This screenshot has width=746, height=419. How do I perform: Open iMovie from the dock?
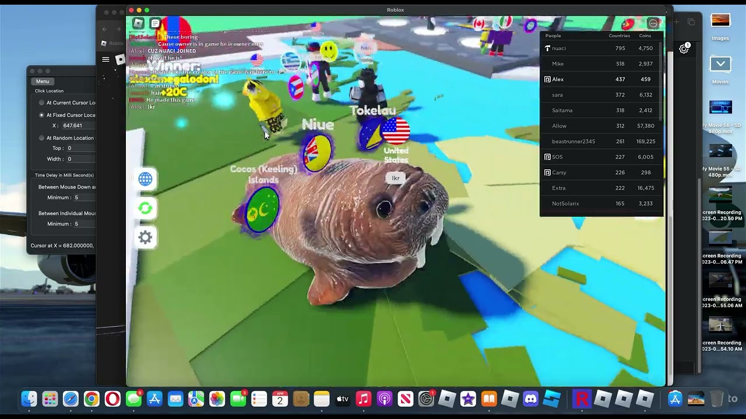coord(468,399)
